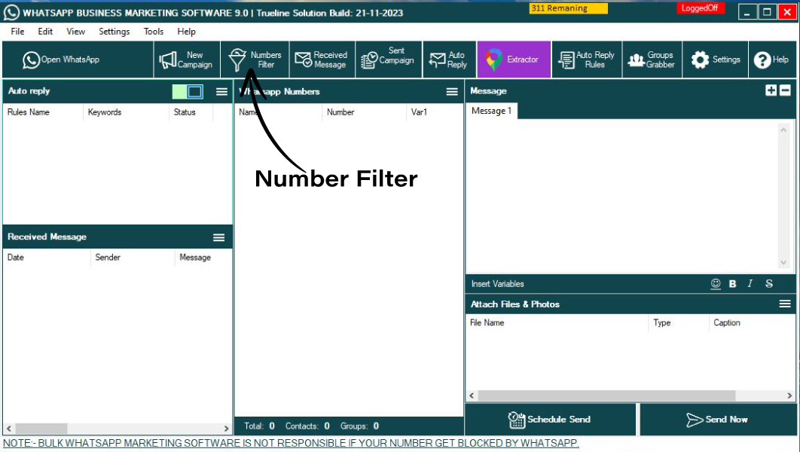The width and height of the screenshot is (800, 452).
Task: Open Help from the toolbar
Action: [772, 60]
